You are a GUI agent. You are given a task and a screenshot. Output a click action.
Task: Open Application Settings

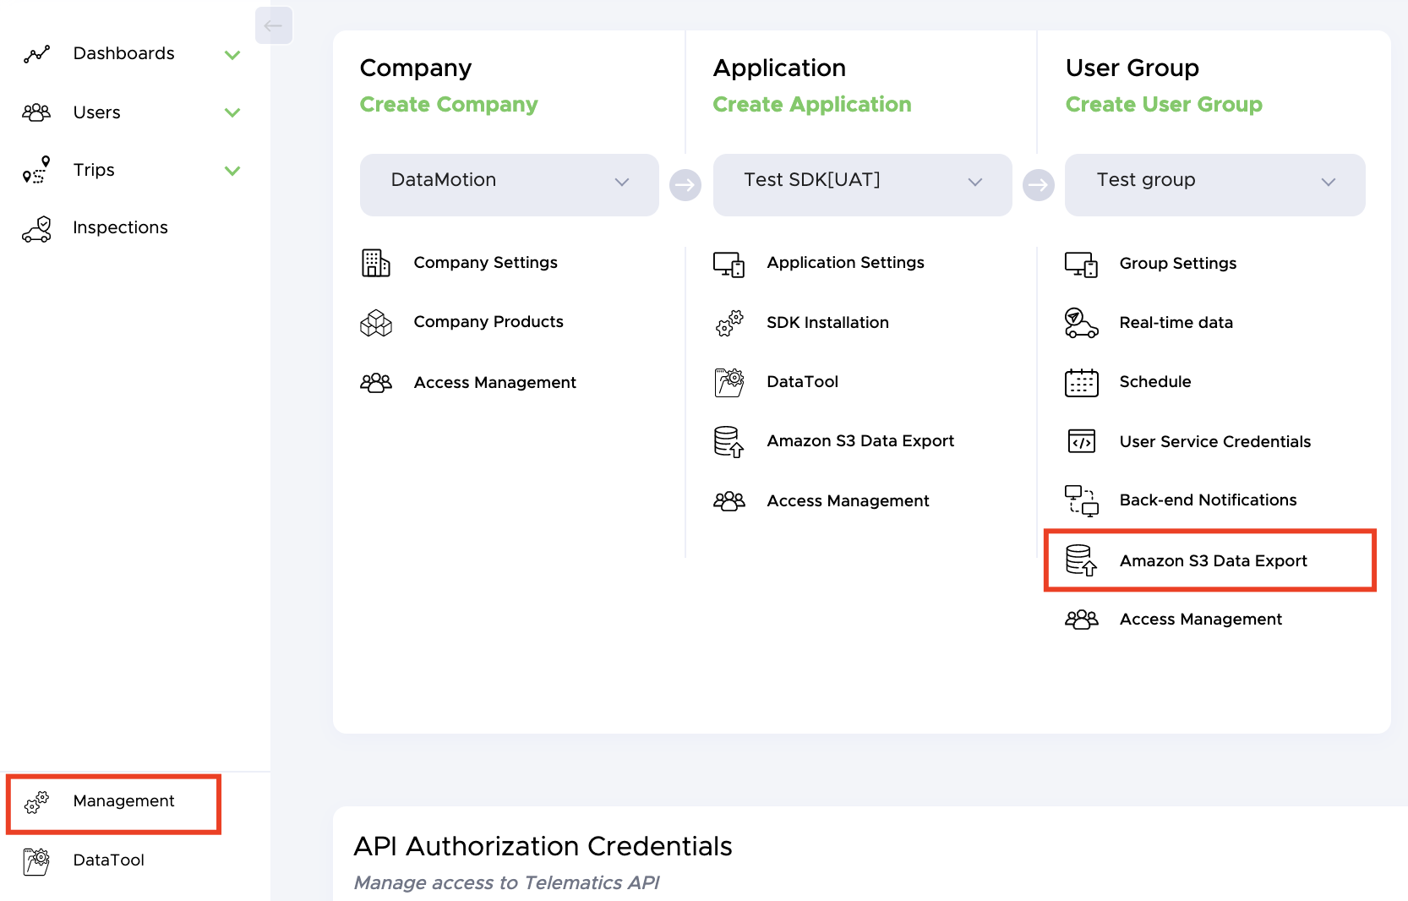click(845, 263)
